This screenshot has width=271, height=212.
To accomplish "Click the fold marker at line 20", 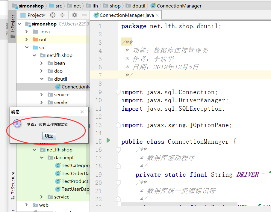I will pos(118,183).
